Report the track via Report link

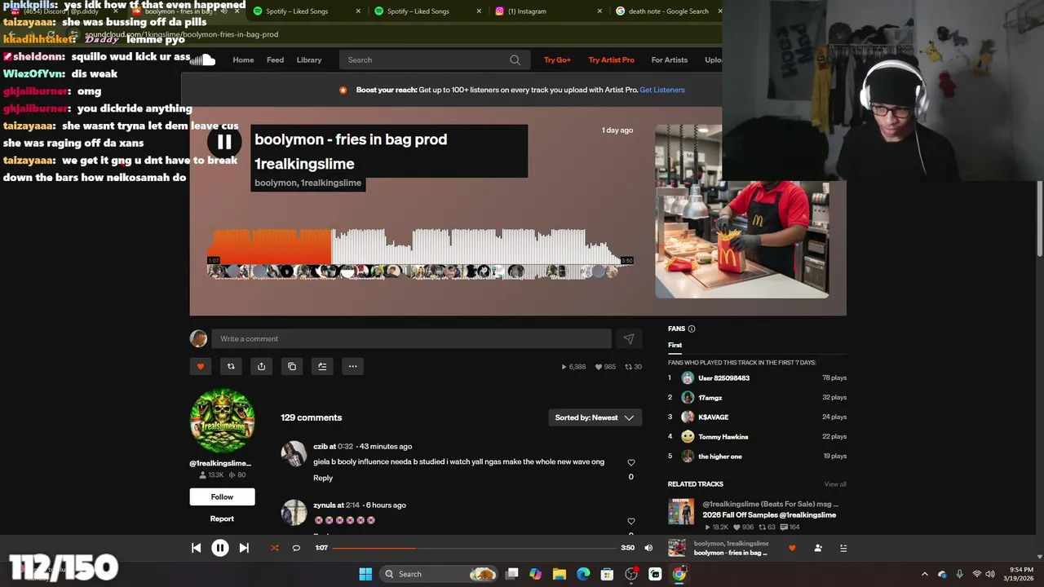point(222,519)
